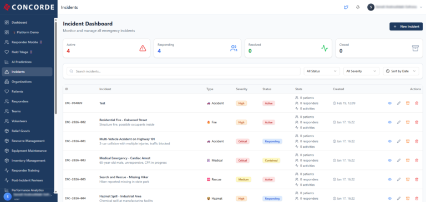Image resolution: width=426 pixels, height=202 pixels.
Task: Click the user avatar in top header
Action: [x=371, y=7]
